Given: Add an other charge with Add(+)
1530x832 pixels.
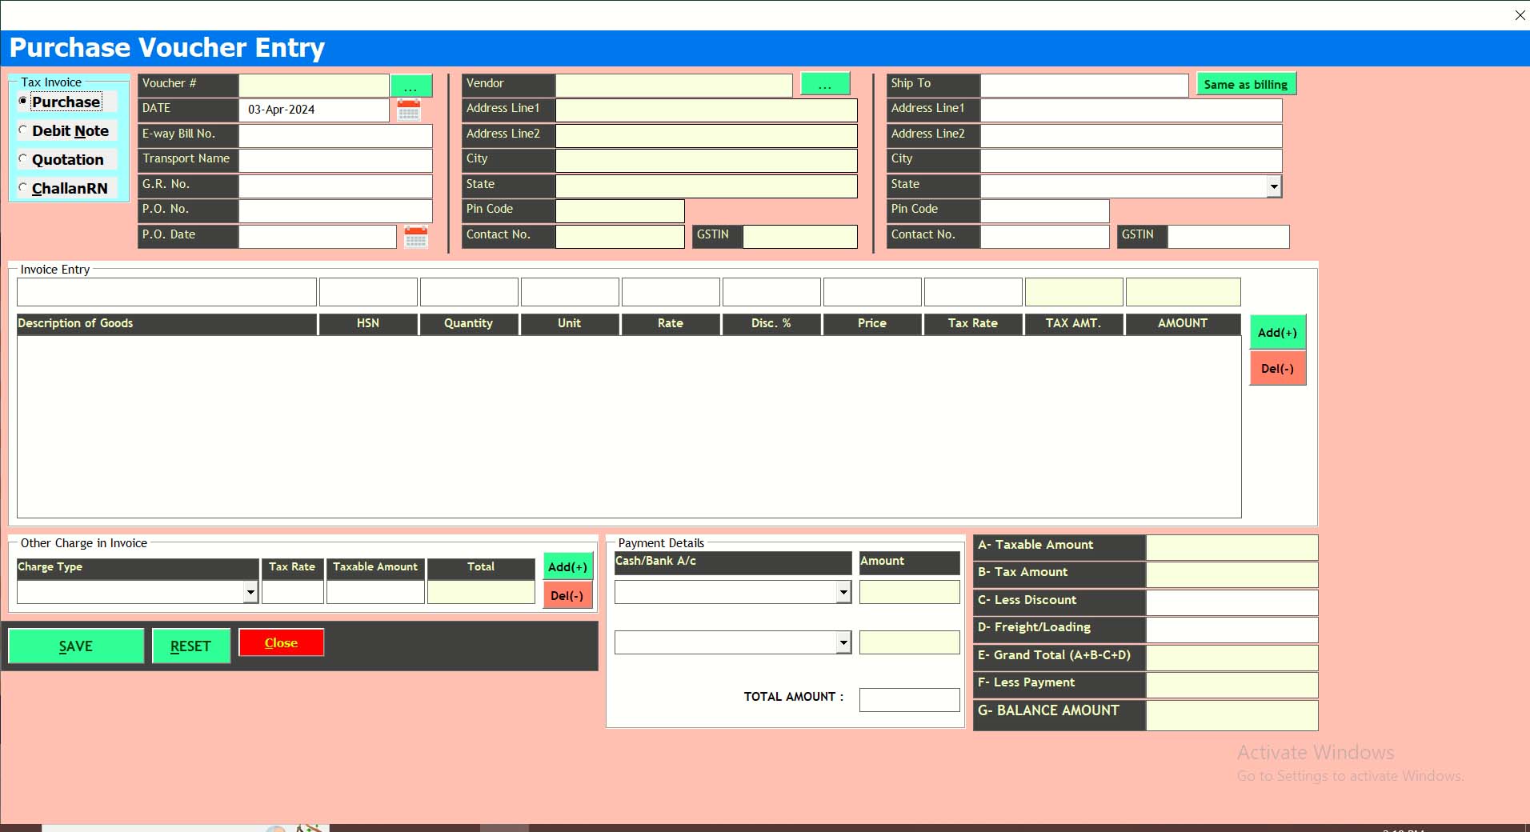Looking at the screenshot, I should coord(567,566).
